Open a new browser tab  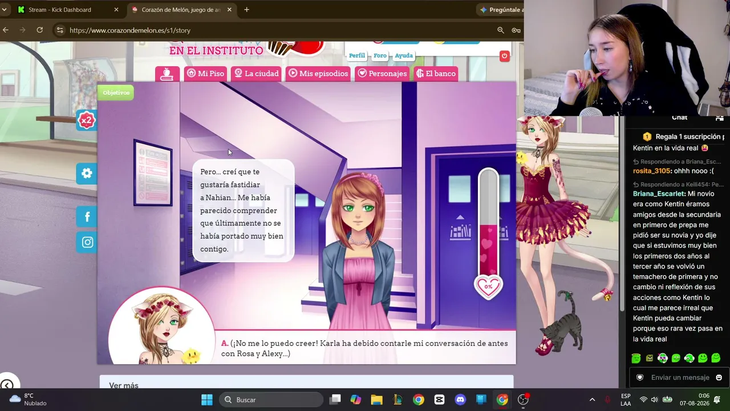click(x=246, y=10)
